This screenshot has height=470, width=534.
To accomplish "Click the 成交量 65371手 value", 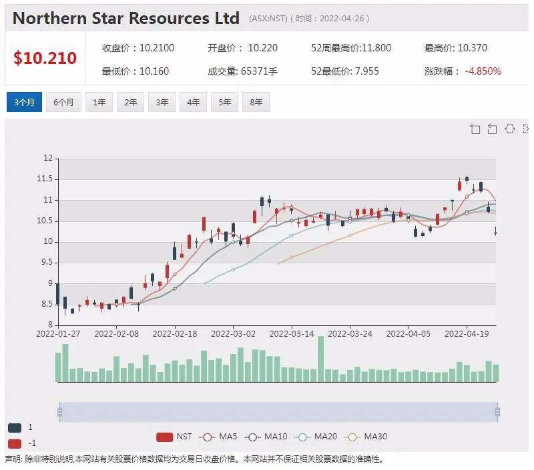I will (242, 71).
